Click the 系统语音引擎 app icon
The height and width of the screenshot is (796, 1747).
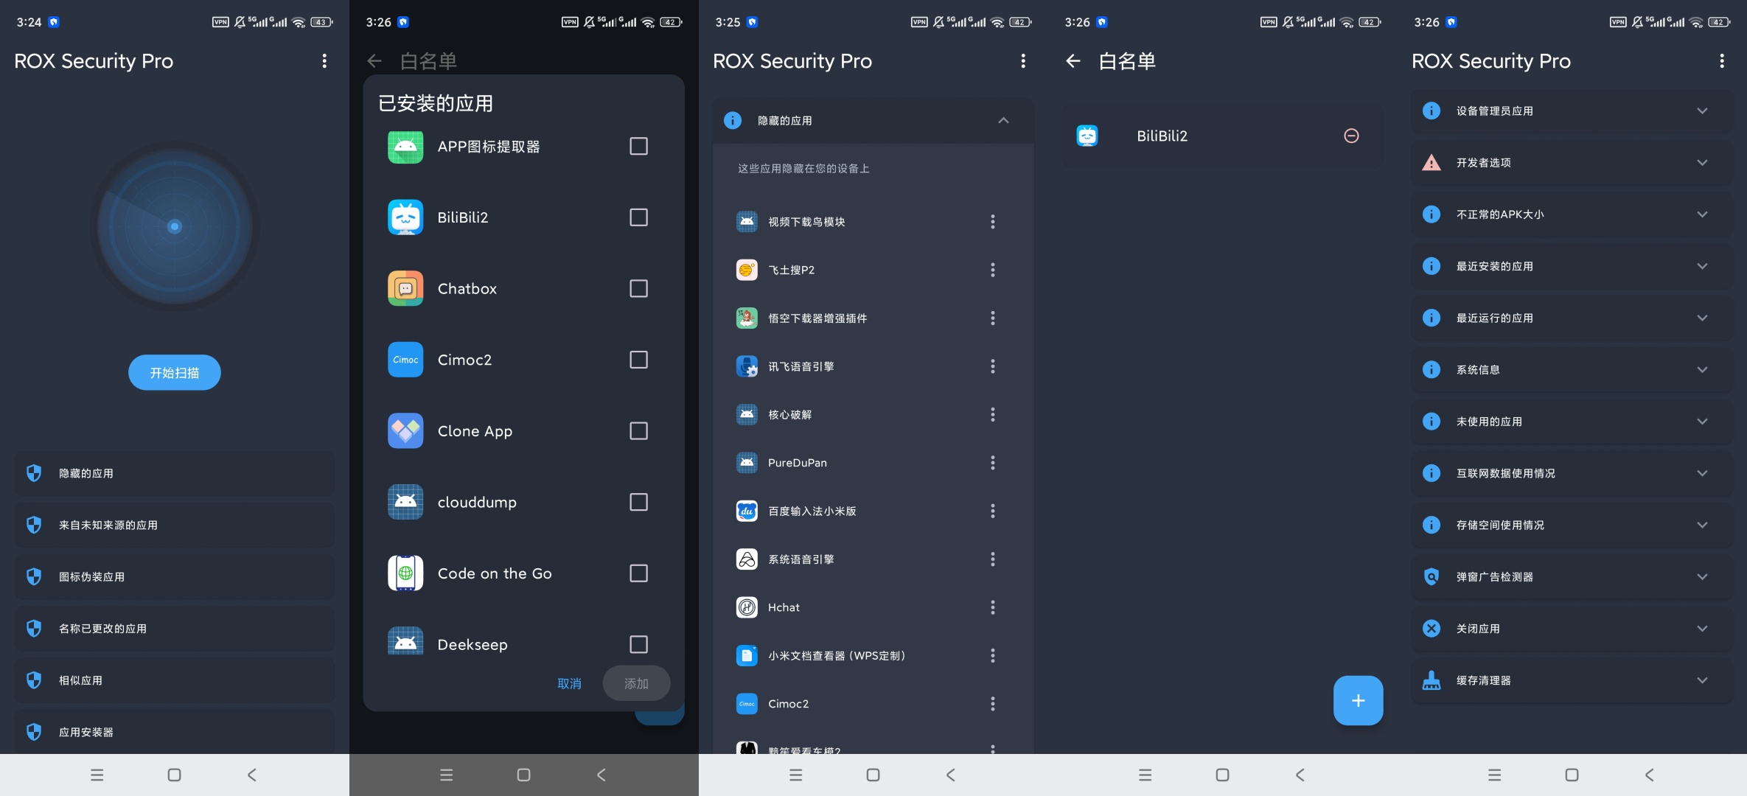pos(747,559)
